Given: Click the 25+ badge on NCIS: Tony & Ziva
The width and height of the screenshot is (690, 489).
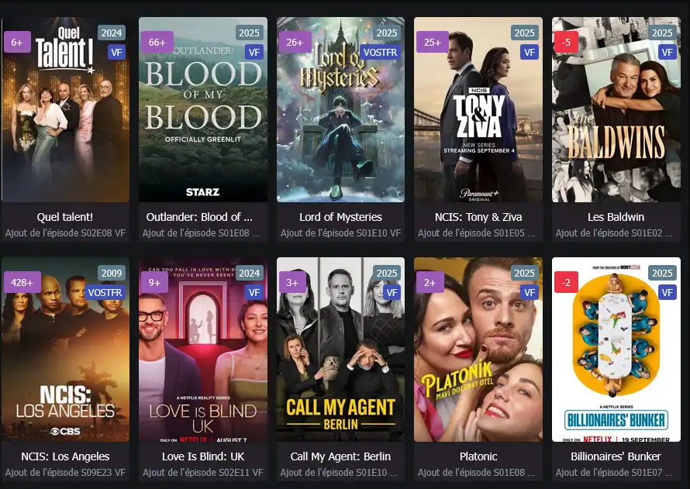Looking at the screenshot, I should click(x=432, y=42).
